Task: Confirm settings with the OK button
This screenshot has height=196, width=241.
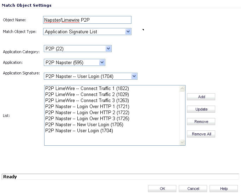Action: [x=162, y=189]
